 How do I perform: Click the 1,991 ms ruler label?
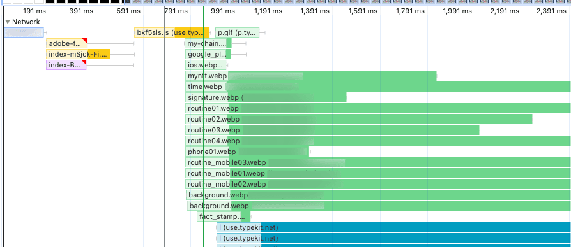coord(457,11)
